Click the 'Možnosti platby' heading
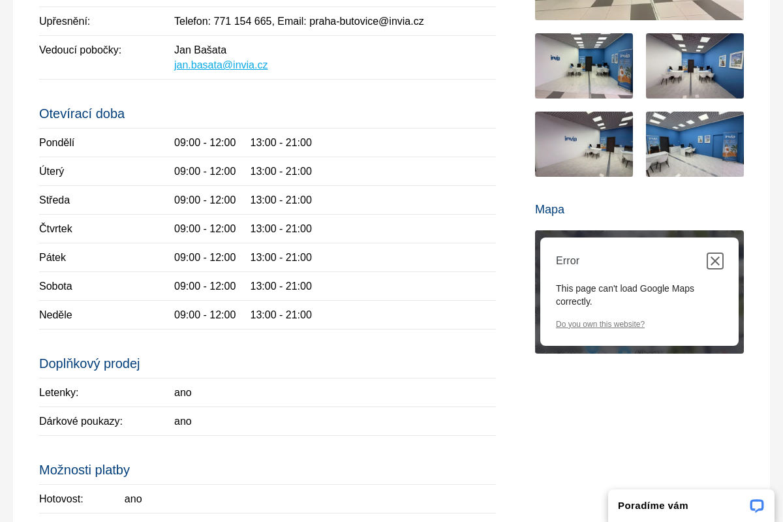Viewport: 783px width, 522px height. (84, 470)
